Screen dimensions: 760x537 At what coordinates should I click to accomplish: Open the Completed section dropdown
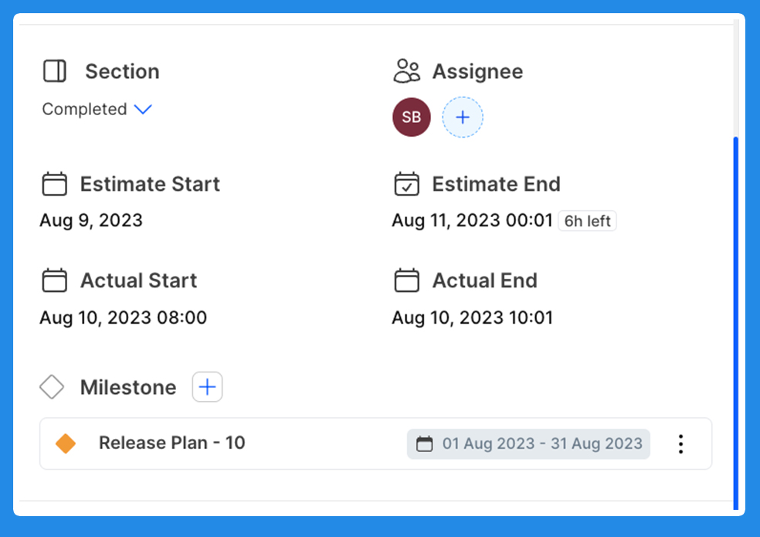(x=143, y=109)
